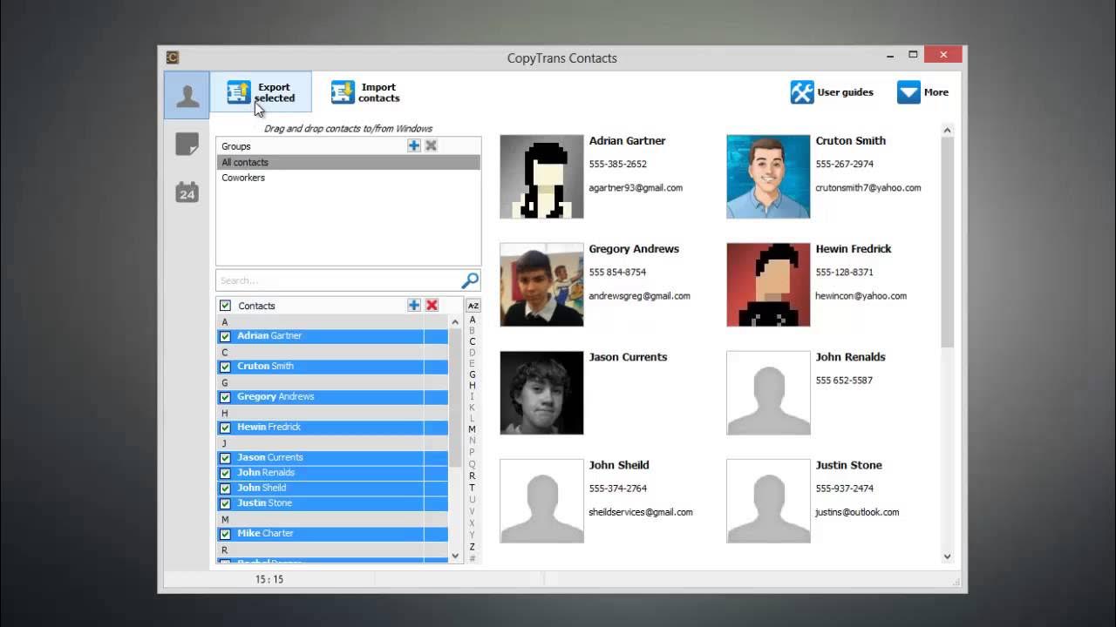Screen dimensions: 1116x627
Task: Click the 15 : 15 status counter
Action: coord(269,579)
